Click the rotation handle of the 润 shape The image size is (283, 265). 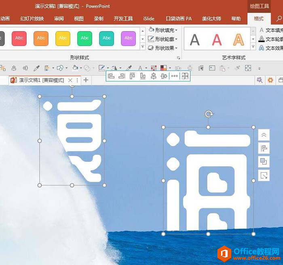click(x=209, y=114)
